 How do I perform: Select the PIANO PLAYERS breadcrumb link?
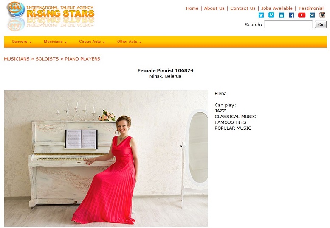pyautogui.click(x=82, y=59)
